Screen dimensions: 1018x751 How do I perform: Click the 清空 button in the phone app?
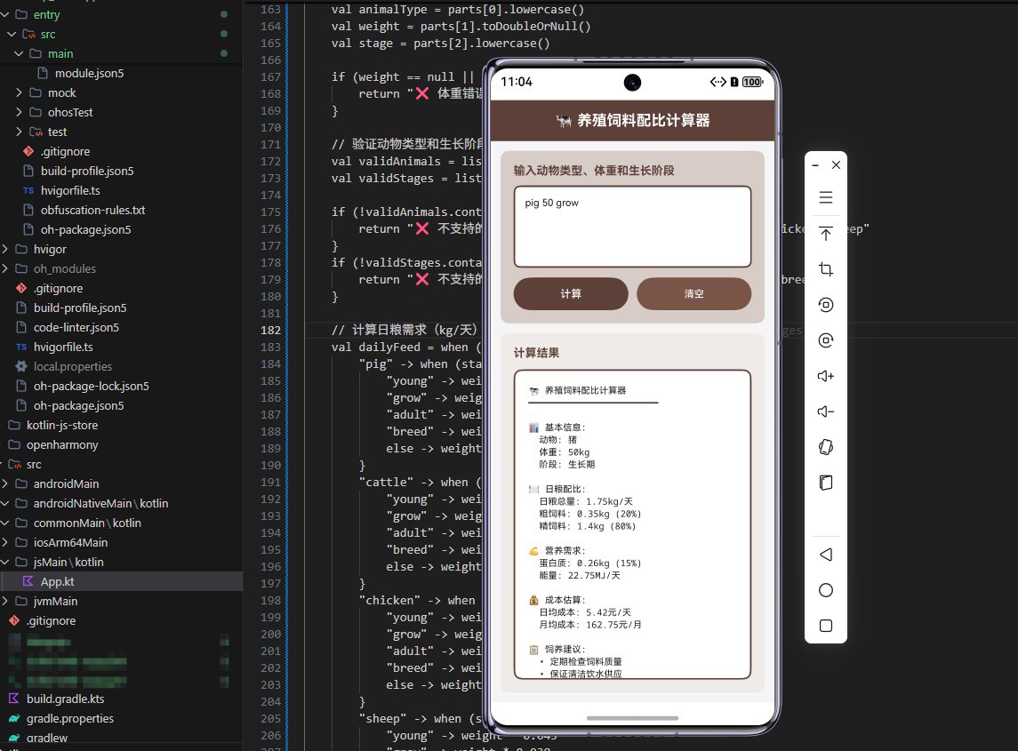click(x=693, y=294)
